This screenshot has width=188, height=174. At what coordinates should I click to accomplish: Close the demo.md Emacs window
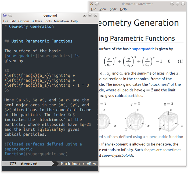pyautogui.click(x=95, y=16)
